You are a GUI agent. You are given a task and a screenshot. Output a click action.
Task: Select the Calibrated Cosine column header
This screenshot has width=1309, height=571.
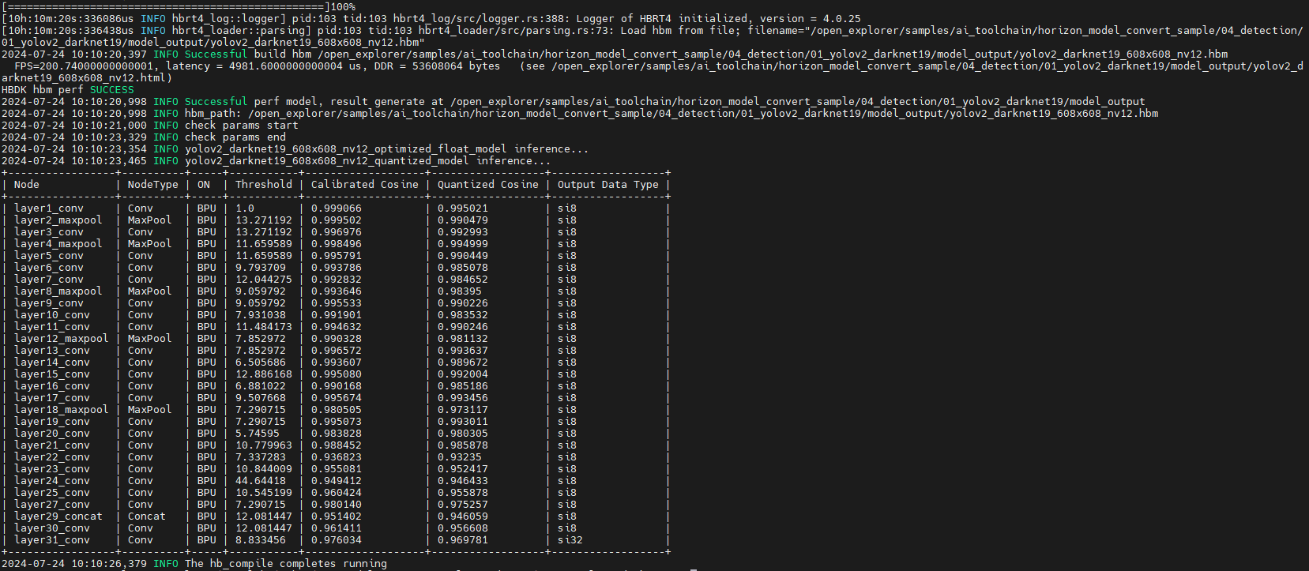(364, 185)
